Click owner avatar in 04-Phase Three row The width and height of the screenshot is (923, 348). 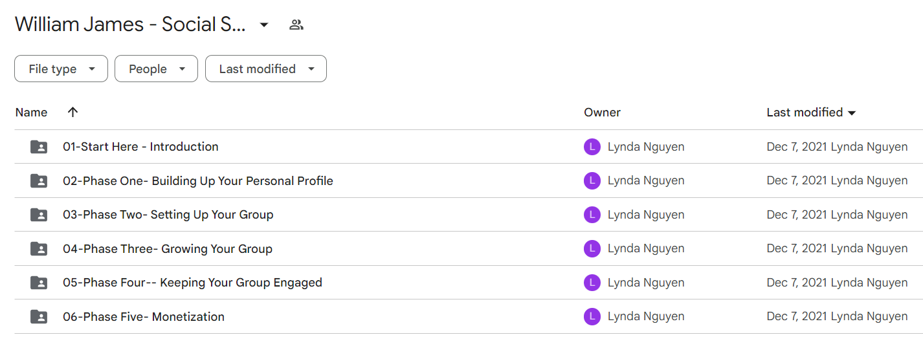point(592,249)
